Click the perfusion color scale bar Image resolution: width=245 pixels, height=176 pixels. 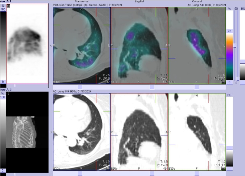pos(229,56)
